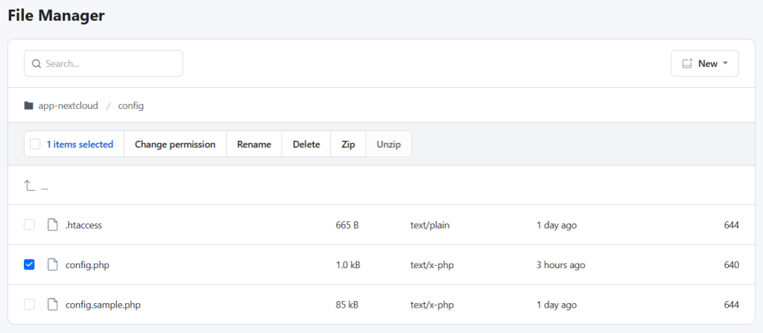This screenshot has height=333, width=763.
Task: Zip the selected item
Action: pos(348,145)
